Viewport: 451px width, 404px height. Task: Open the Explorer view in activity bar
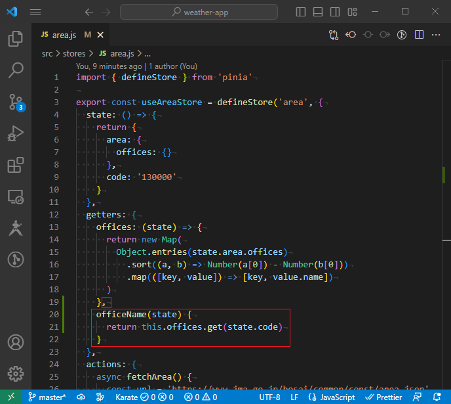point(16,39)
